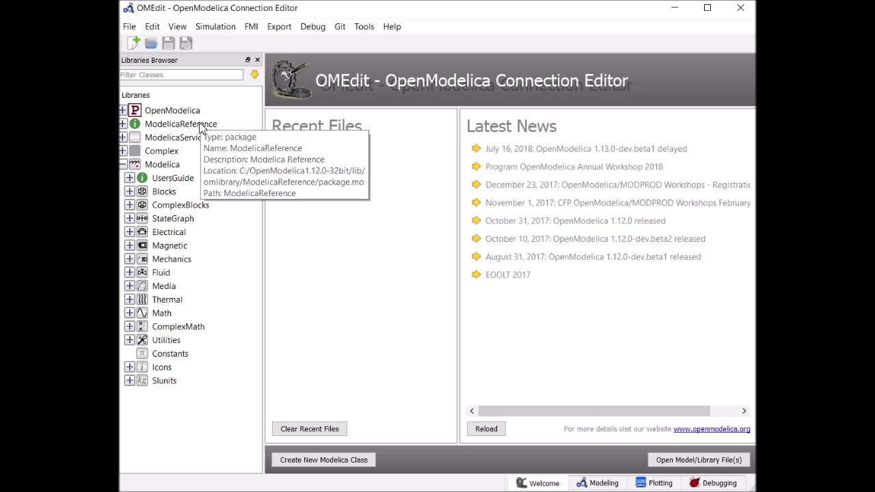The image size is (875, 492).
Task: Open the File menu
Action: point(129,27)
